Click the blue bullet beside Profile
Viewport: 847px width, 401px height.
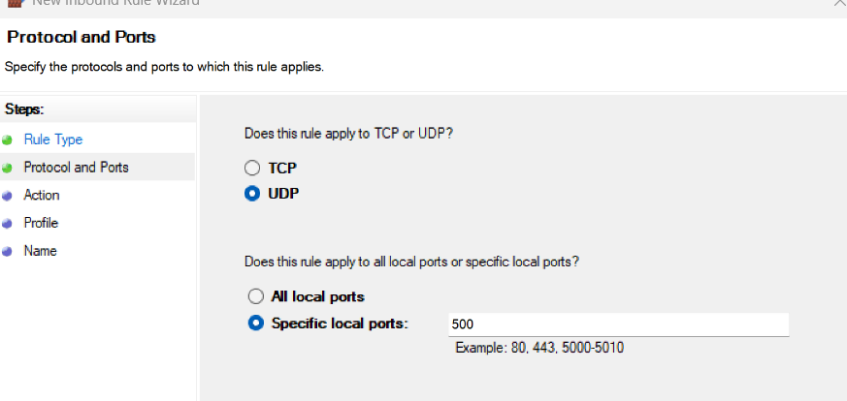tap(7, 224)
